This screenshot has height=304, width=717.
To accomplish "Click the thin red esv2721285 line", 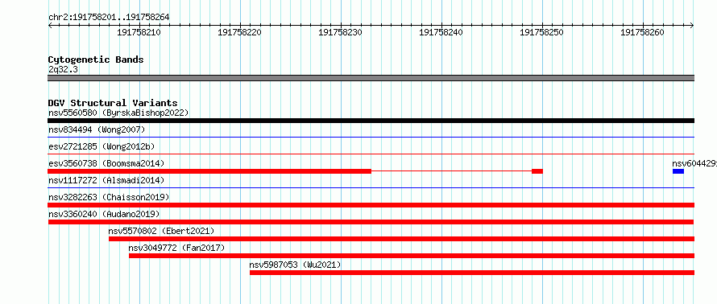I will pyautogui.click(x=371, y=154).
